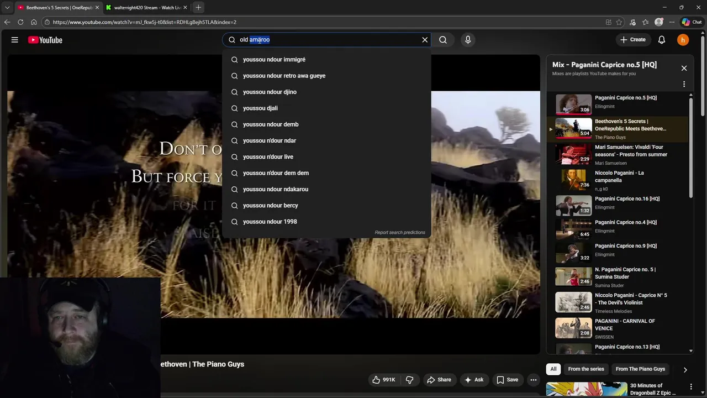Select suggestion youssou ndour bercy

pos(326,206)
